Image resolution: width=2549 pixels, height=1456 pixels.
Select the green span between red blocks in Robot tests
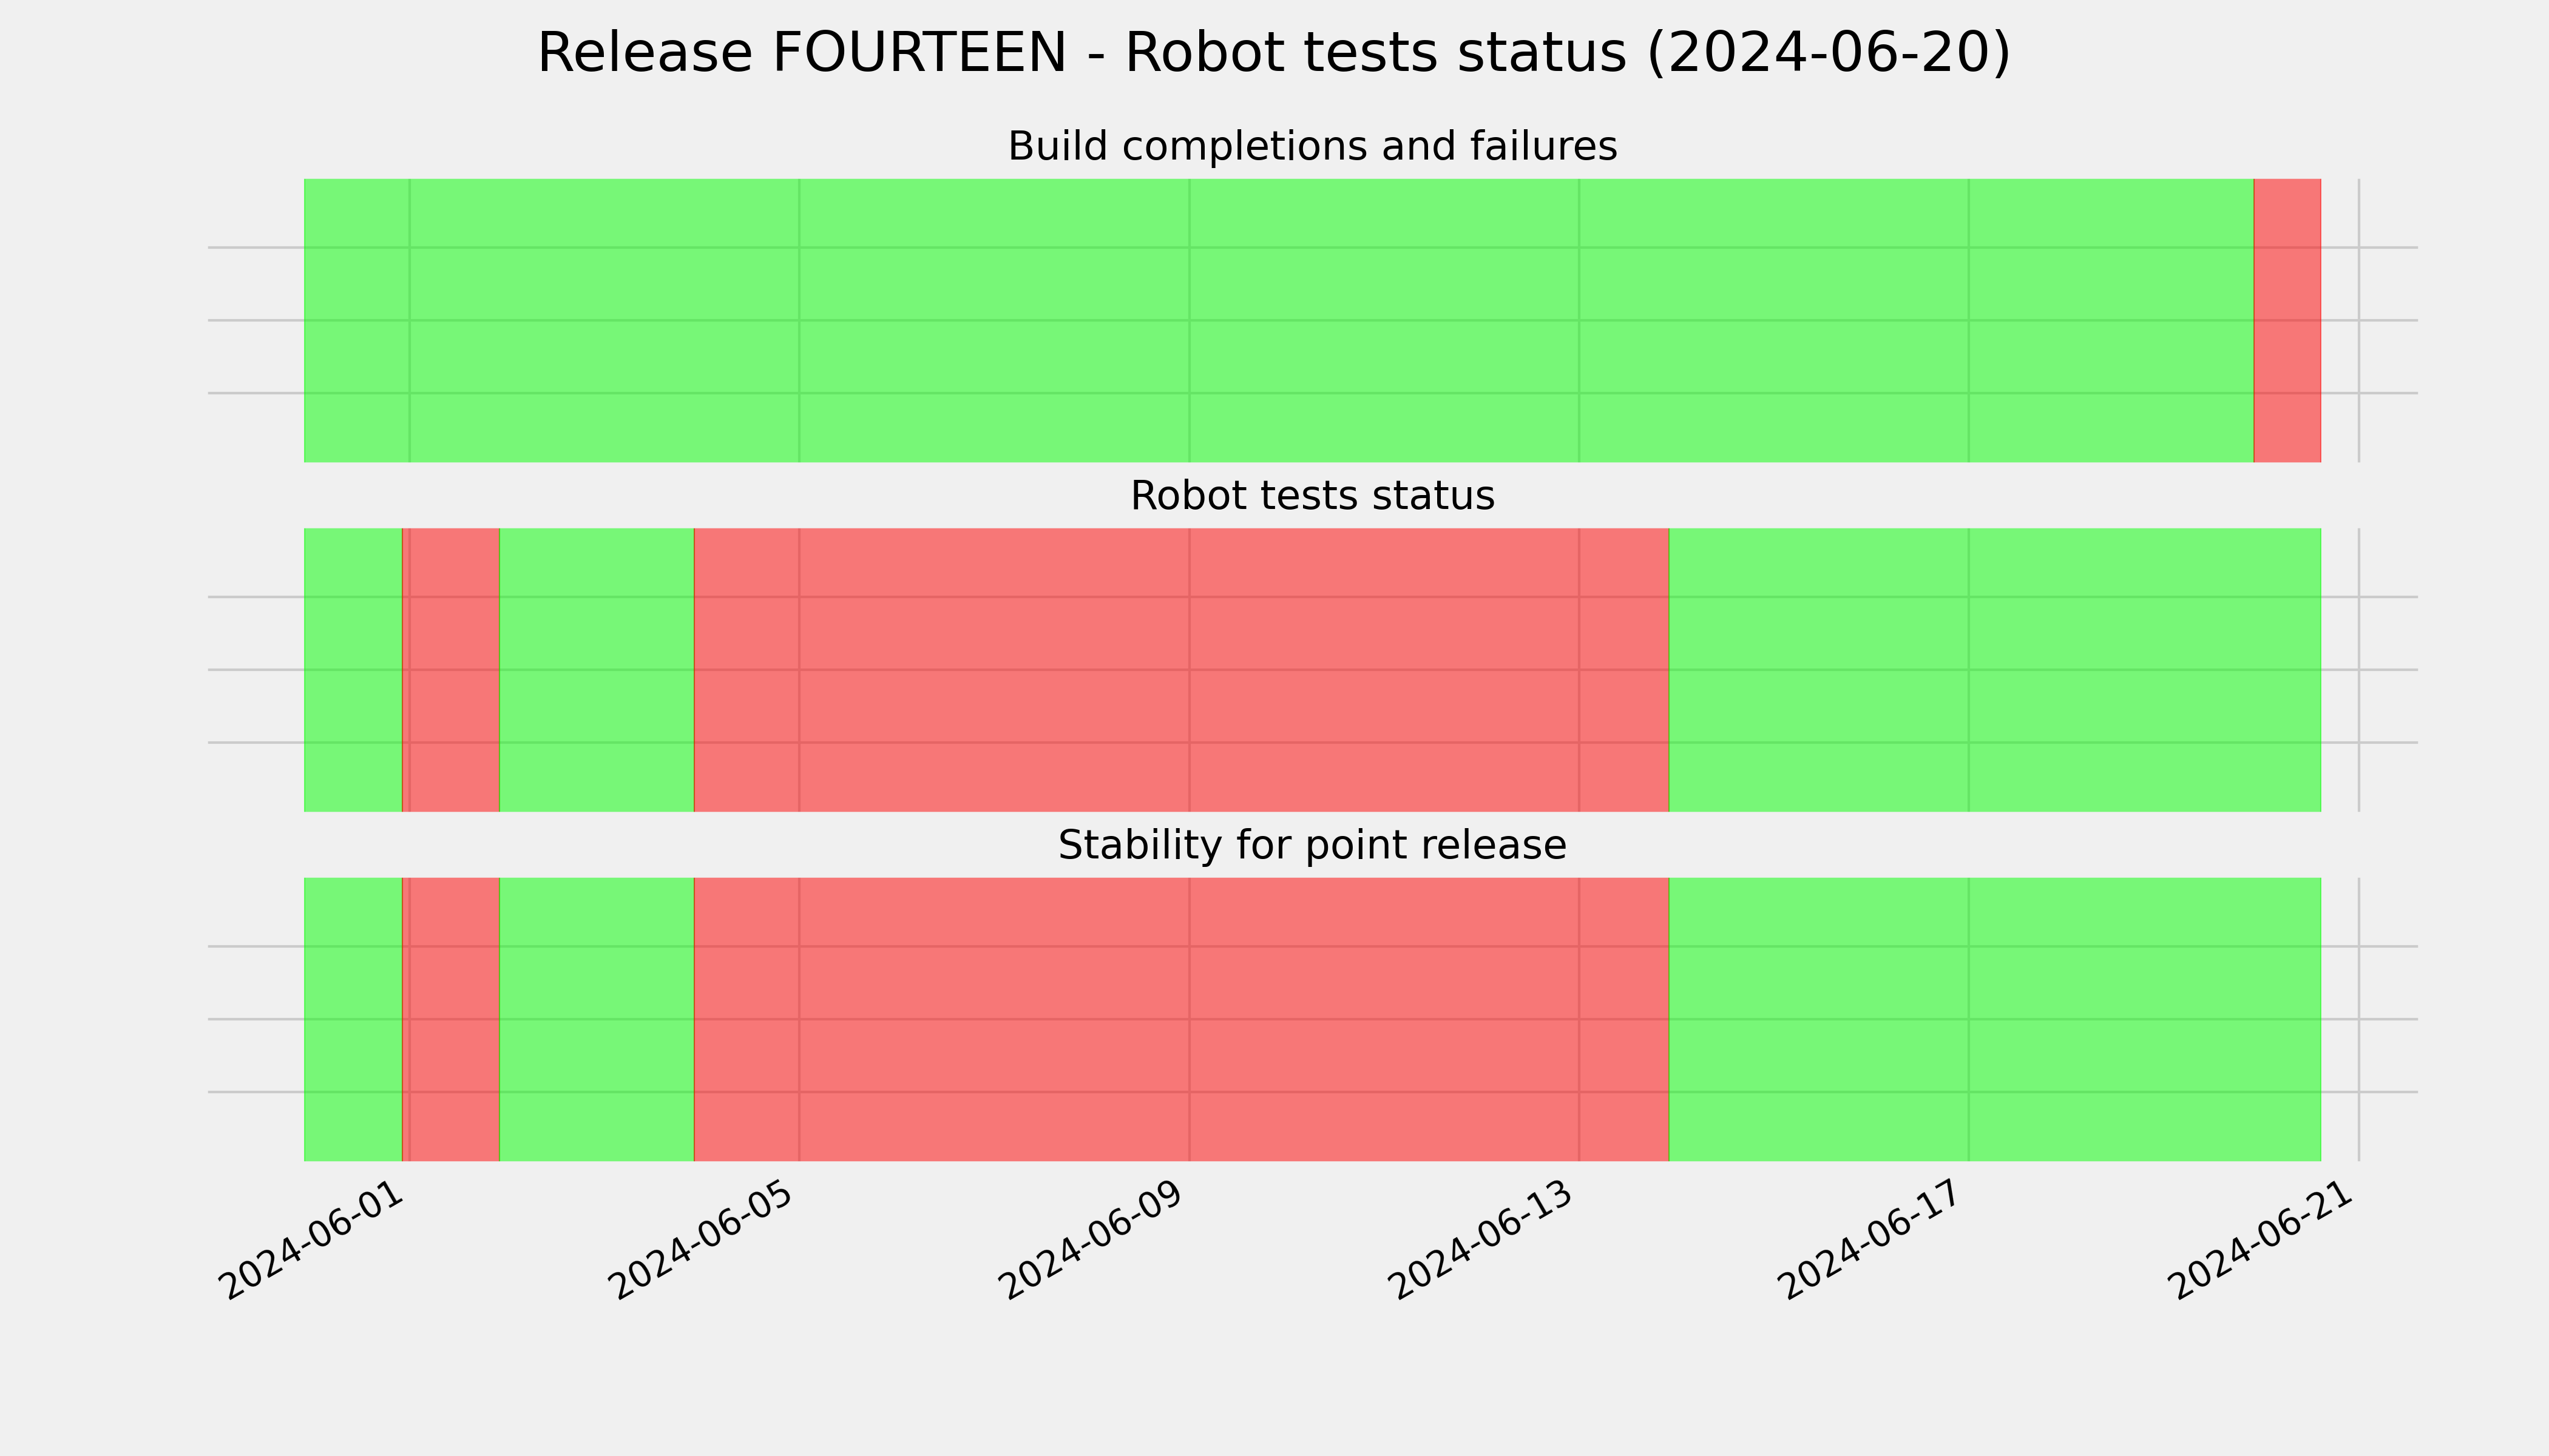click(x=596, y=670)
